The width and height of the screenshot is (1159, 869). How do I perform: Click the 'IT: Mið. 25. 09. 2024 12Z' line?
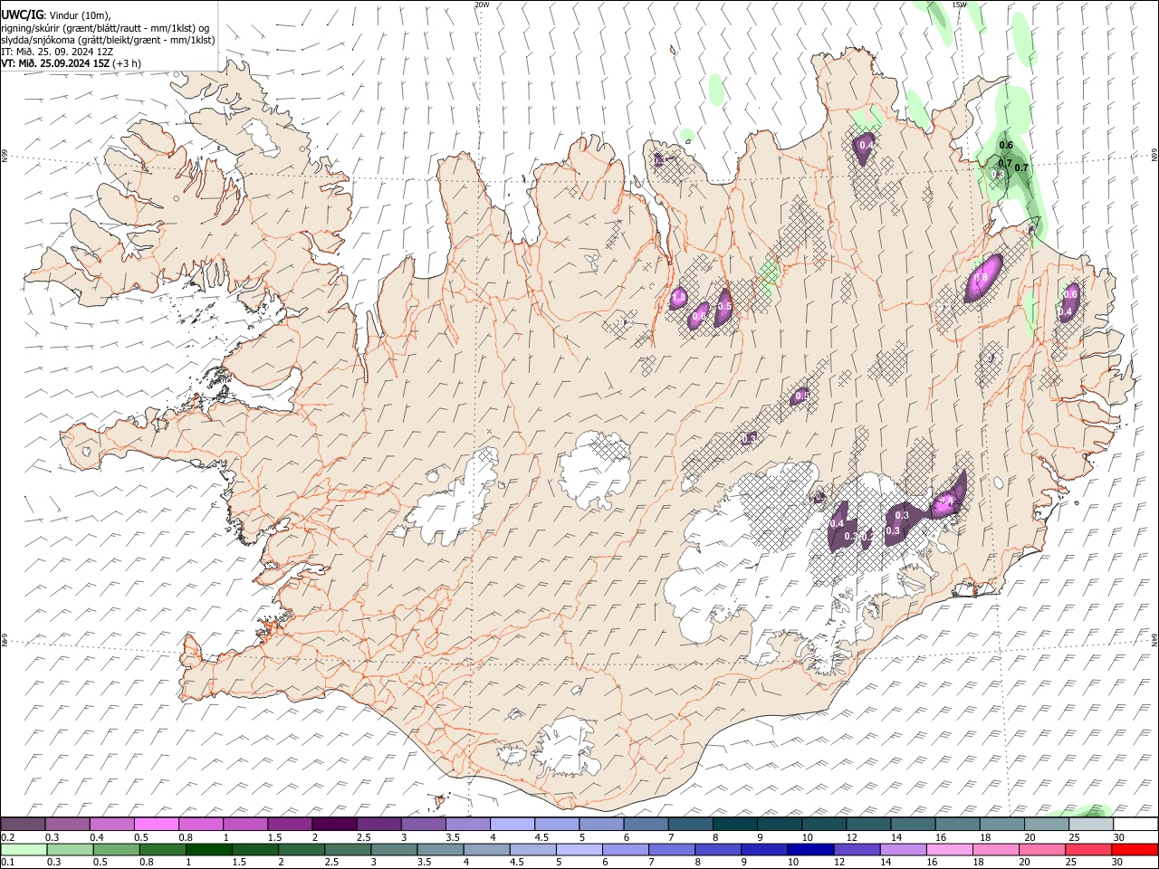tap(57, 52)
